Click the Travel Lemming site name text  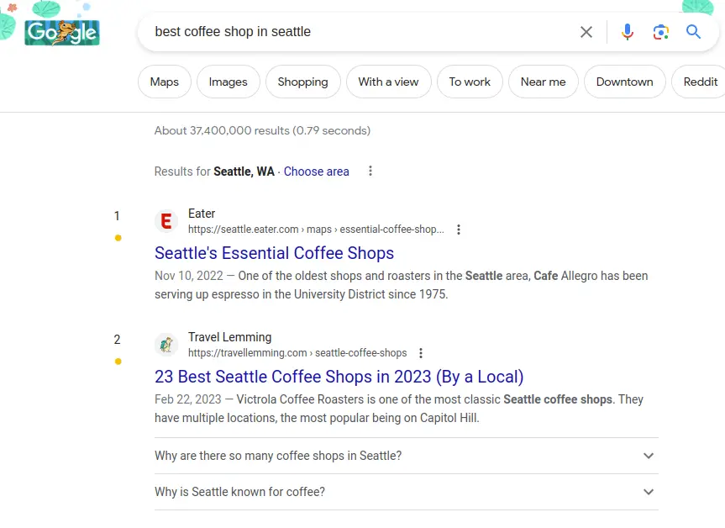230,337
